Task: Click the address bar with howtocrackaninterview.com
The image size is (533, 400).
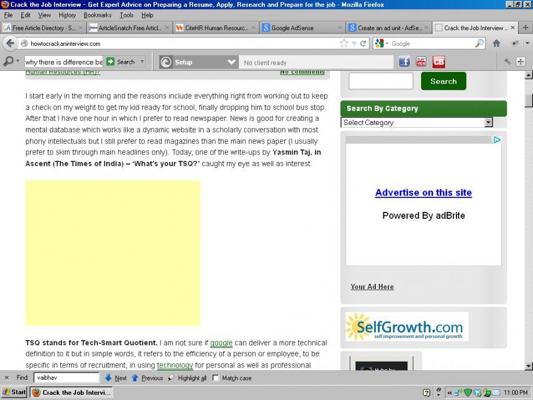Action: point(180,44)
